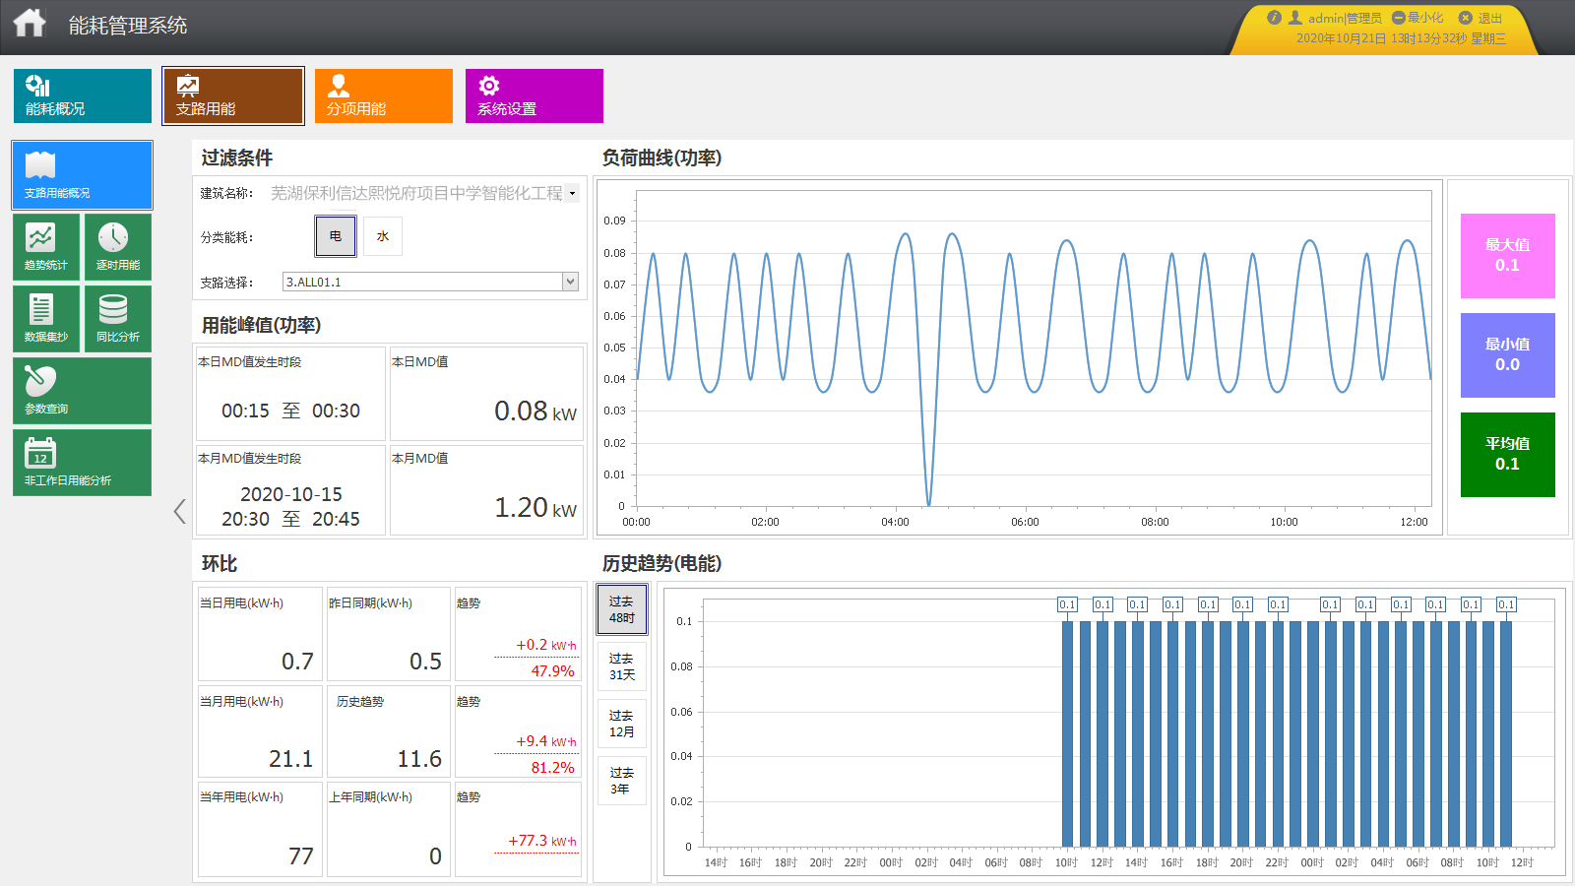The width and height of the screenshot is (1575, 886).
Task: Collapse the left panel with the chevron arrow
Action: [179, 511]
